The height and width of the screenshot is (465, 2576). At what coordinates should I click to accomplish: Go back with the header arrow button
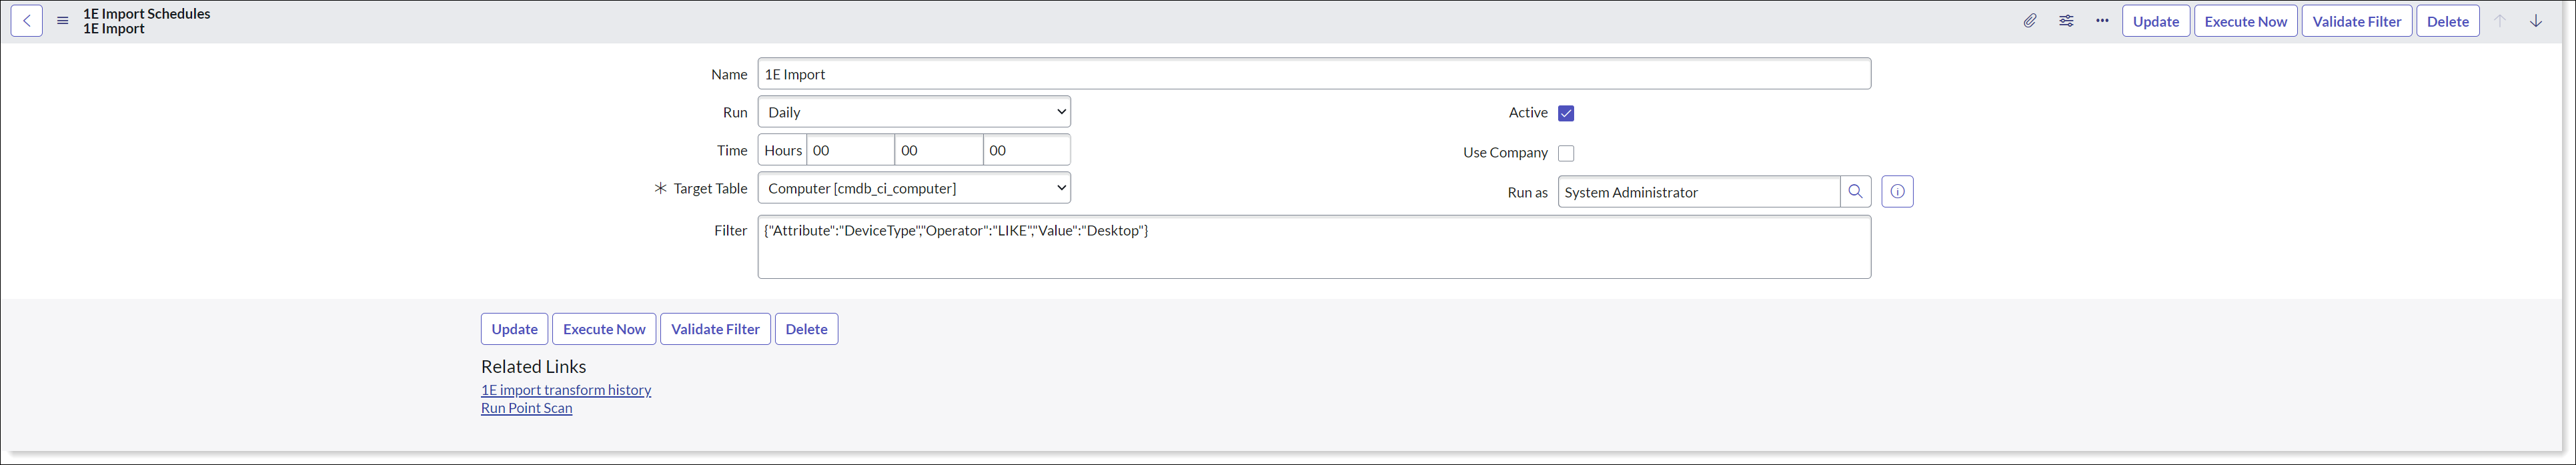point(27,21)
